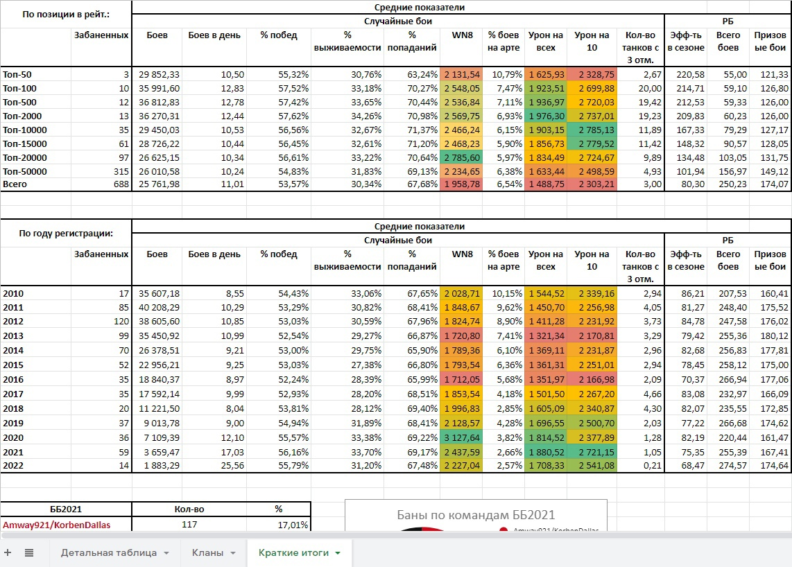Click the Кол-во header in ББ2021 table
The height and width of the screenshot is (567, 792).
(x=189, y=509)
